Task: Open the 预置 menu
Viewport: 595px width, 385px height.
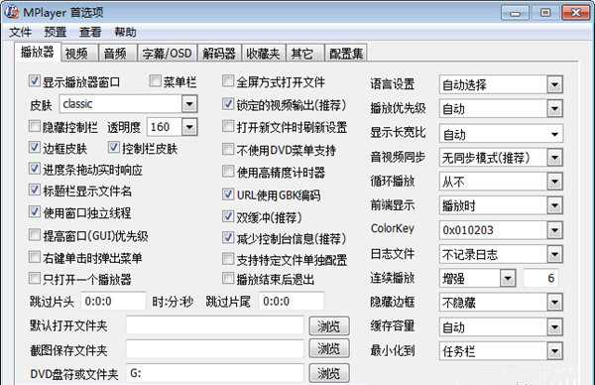Action: pos(56,32)
